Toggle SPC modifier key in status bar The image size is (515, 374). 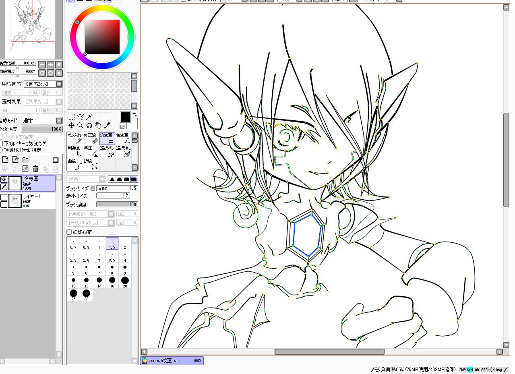(484, 370)
